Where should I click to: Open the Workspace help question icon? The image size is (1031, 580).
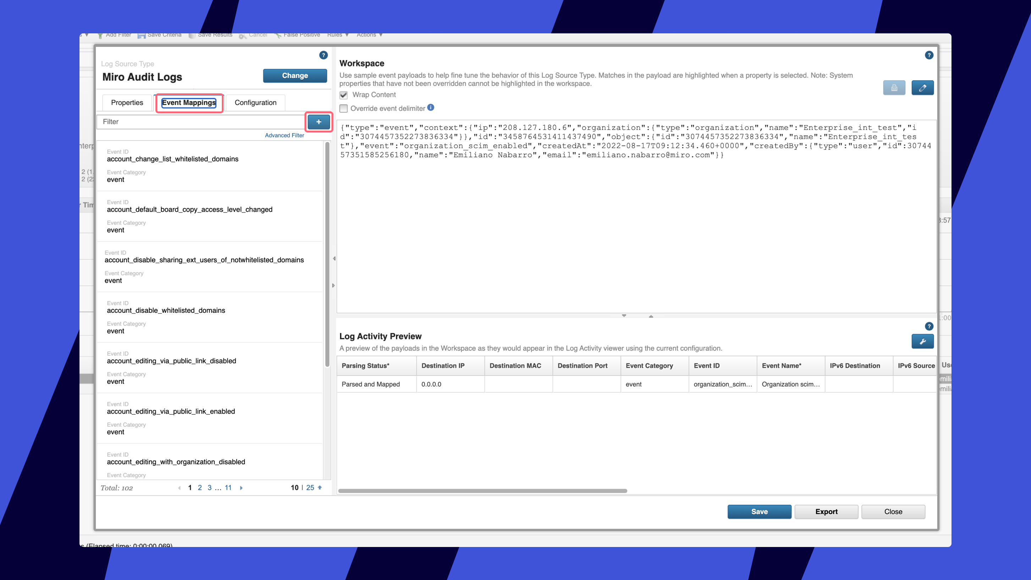pos(929,55)
